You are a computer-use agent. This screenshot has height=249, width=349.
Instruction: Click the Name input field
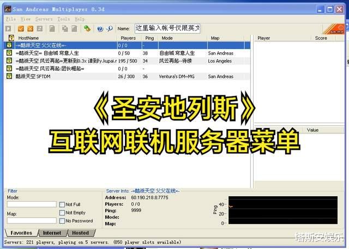[167, 28]
